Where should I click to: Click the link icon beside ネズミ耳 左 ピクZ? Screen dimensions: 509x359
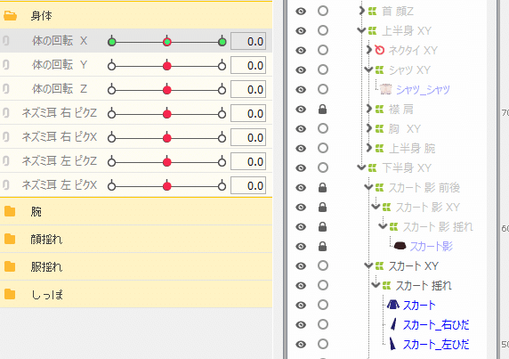(x=6, y=161)
